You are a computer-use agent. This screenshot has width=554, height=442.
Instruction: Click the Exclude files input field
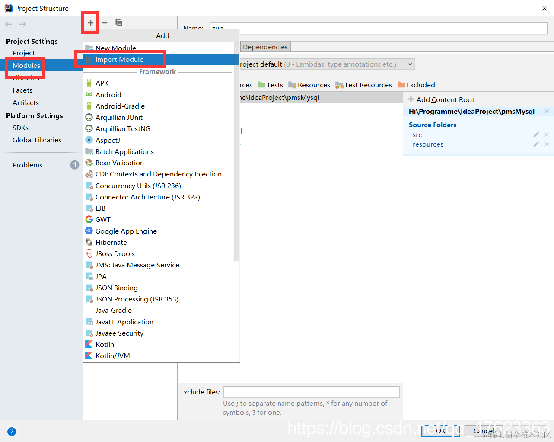click(x=311, y=392)
